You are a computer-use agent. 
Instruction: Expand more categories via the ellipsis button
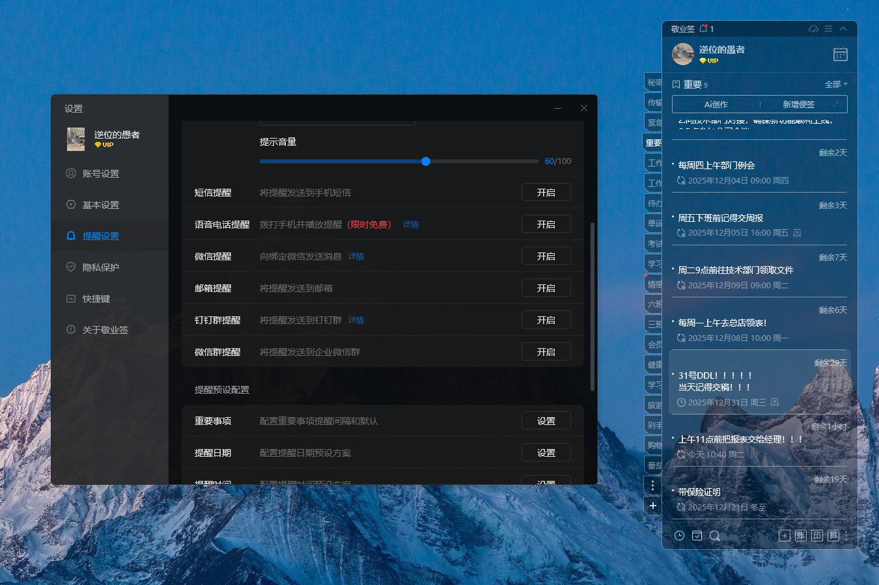pyautogui.click(x=652, y=485)
